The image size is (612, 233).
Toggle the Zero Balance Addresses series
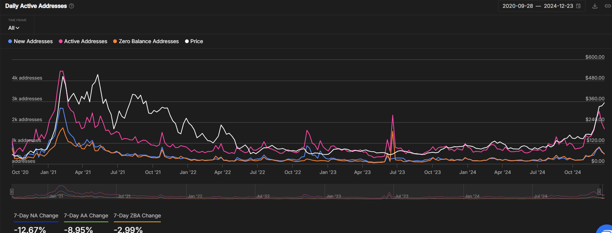[x=146, y=41]
